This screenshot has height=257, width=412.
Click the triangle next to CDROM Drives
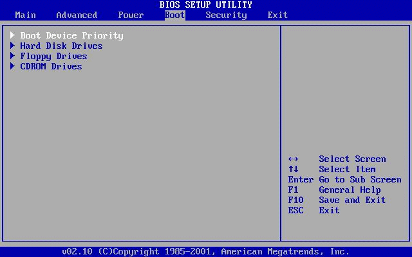coord(12,66)
